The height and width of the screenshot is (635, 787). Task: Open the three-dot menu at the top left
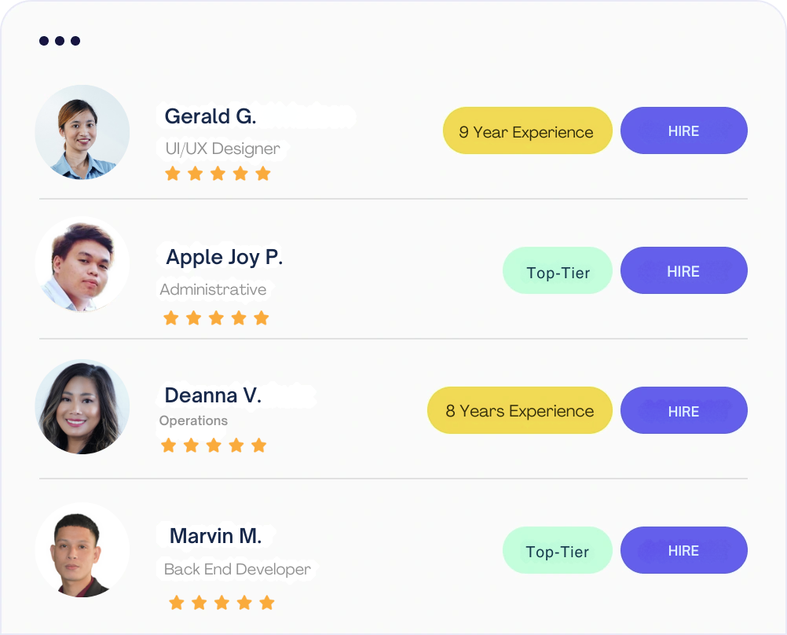coord(59,40)
